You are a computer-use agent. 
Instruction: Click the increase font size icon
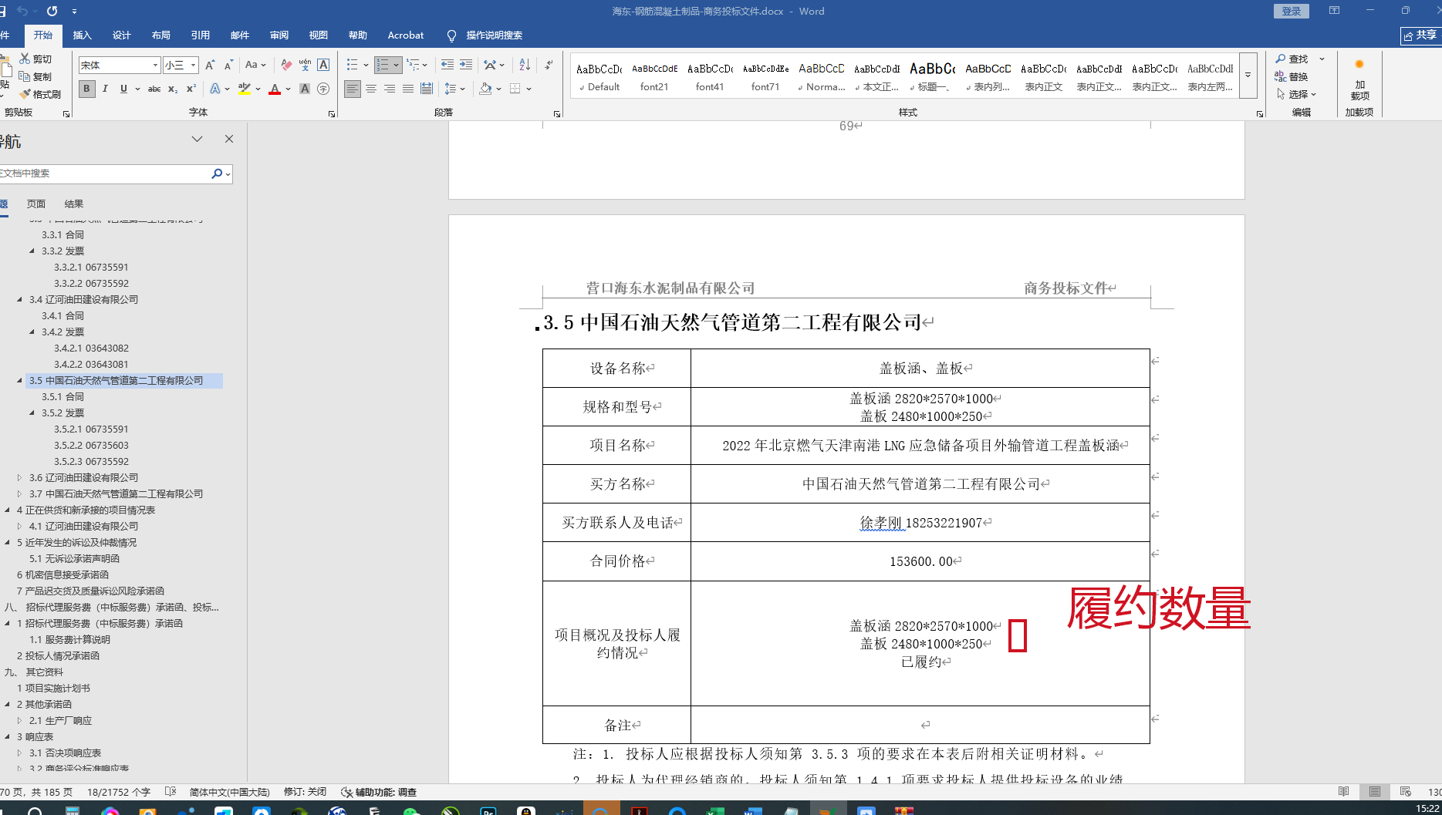210,65
